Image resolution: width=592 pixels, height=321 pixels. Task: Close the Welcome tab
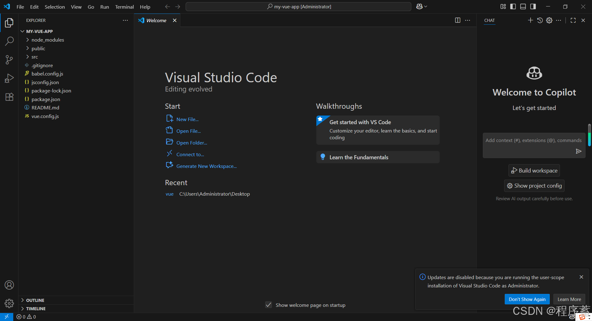tap(175, 20)
